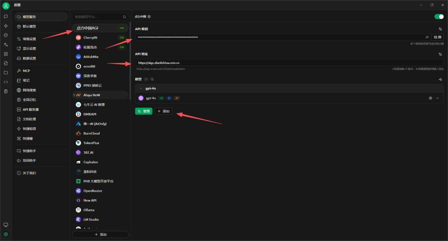Select the 深度求索 provider
Viewport: 448px width, 241px height.
click(100, 76)
